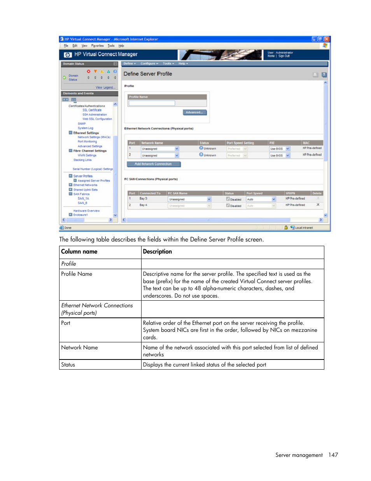
Task: Open the browser File menu
Action: (66, 46)
